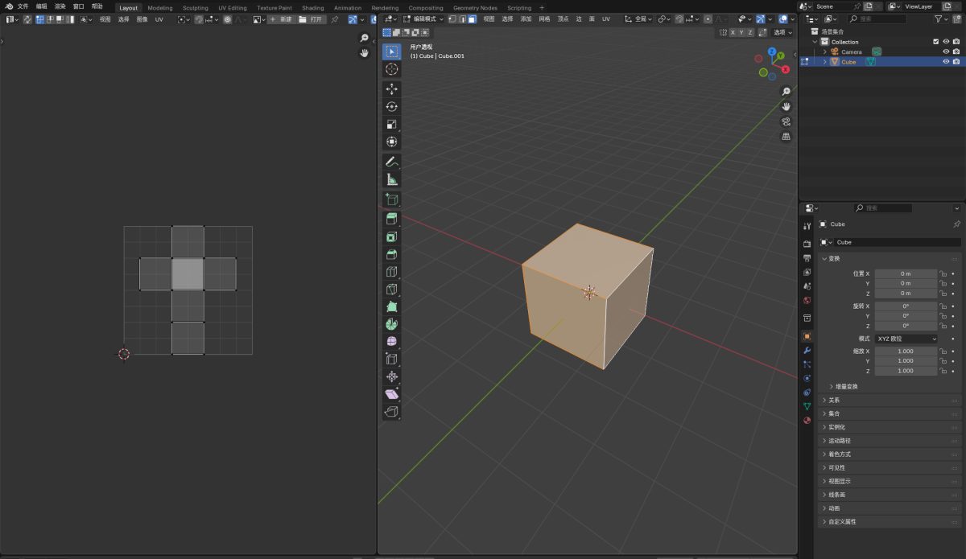Viewport: 966px width, 559px height.
Task: Select the Scale tool in viewport toolbar
Action: click(391, 124)
